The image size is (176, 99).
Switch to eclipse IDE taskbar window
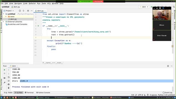click(81, 98)
